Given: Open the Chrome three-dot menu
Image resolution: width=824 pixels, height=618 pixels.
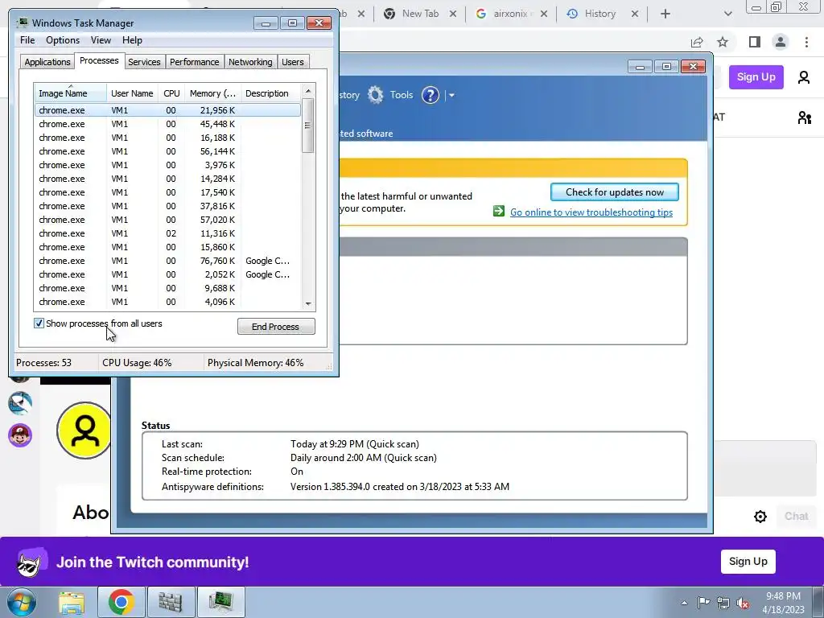Looking at the screenshot, I should coord(806,42).
